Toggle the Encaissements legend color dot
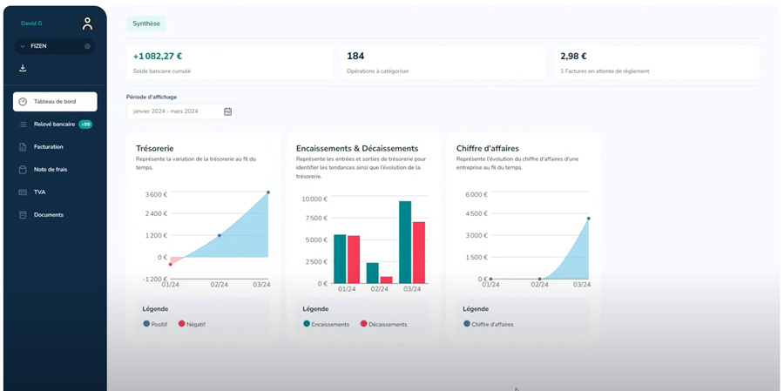Screen dimensions: 784x391 click(307, 324)
